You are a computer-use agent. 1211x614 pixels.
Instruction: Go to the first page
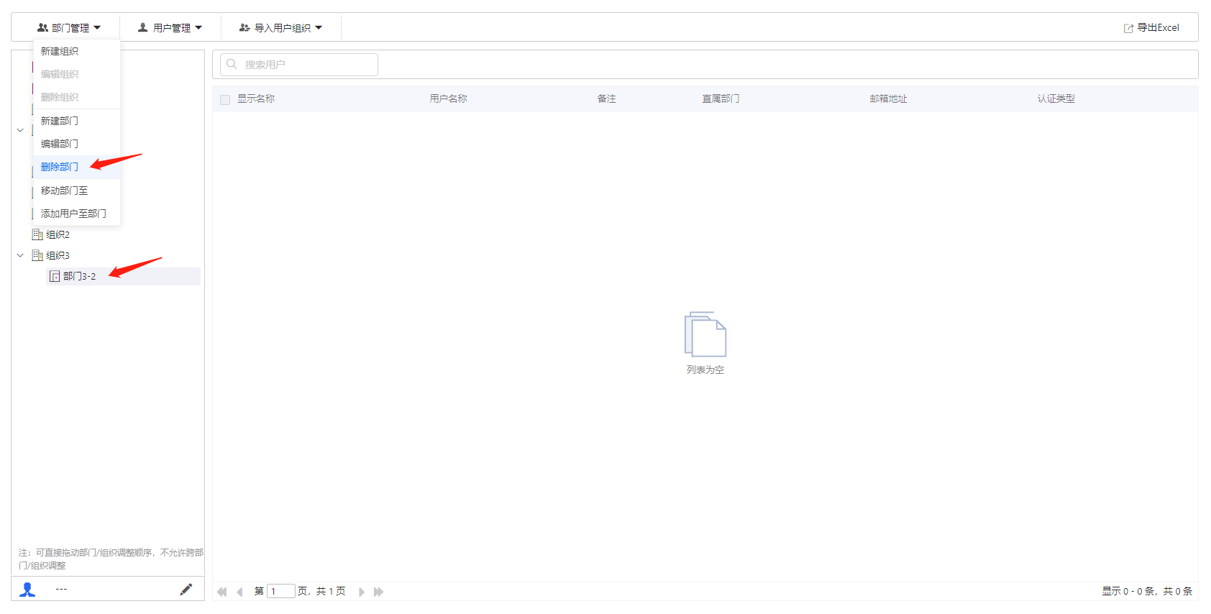point(222,592)
